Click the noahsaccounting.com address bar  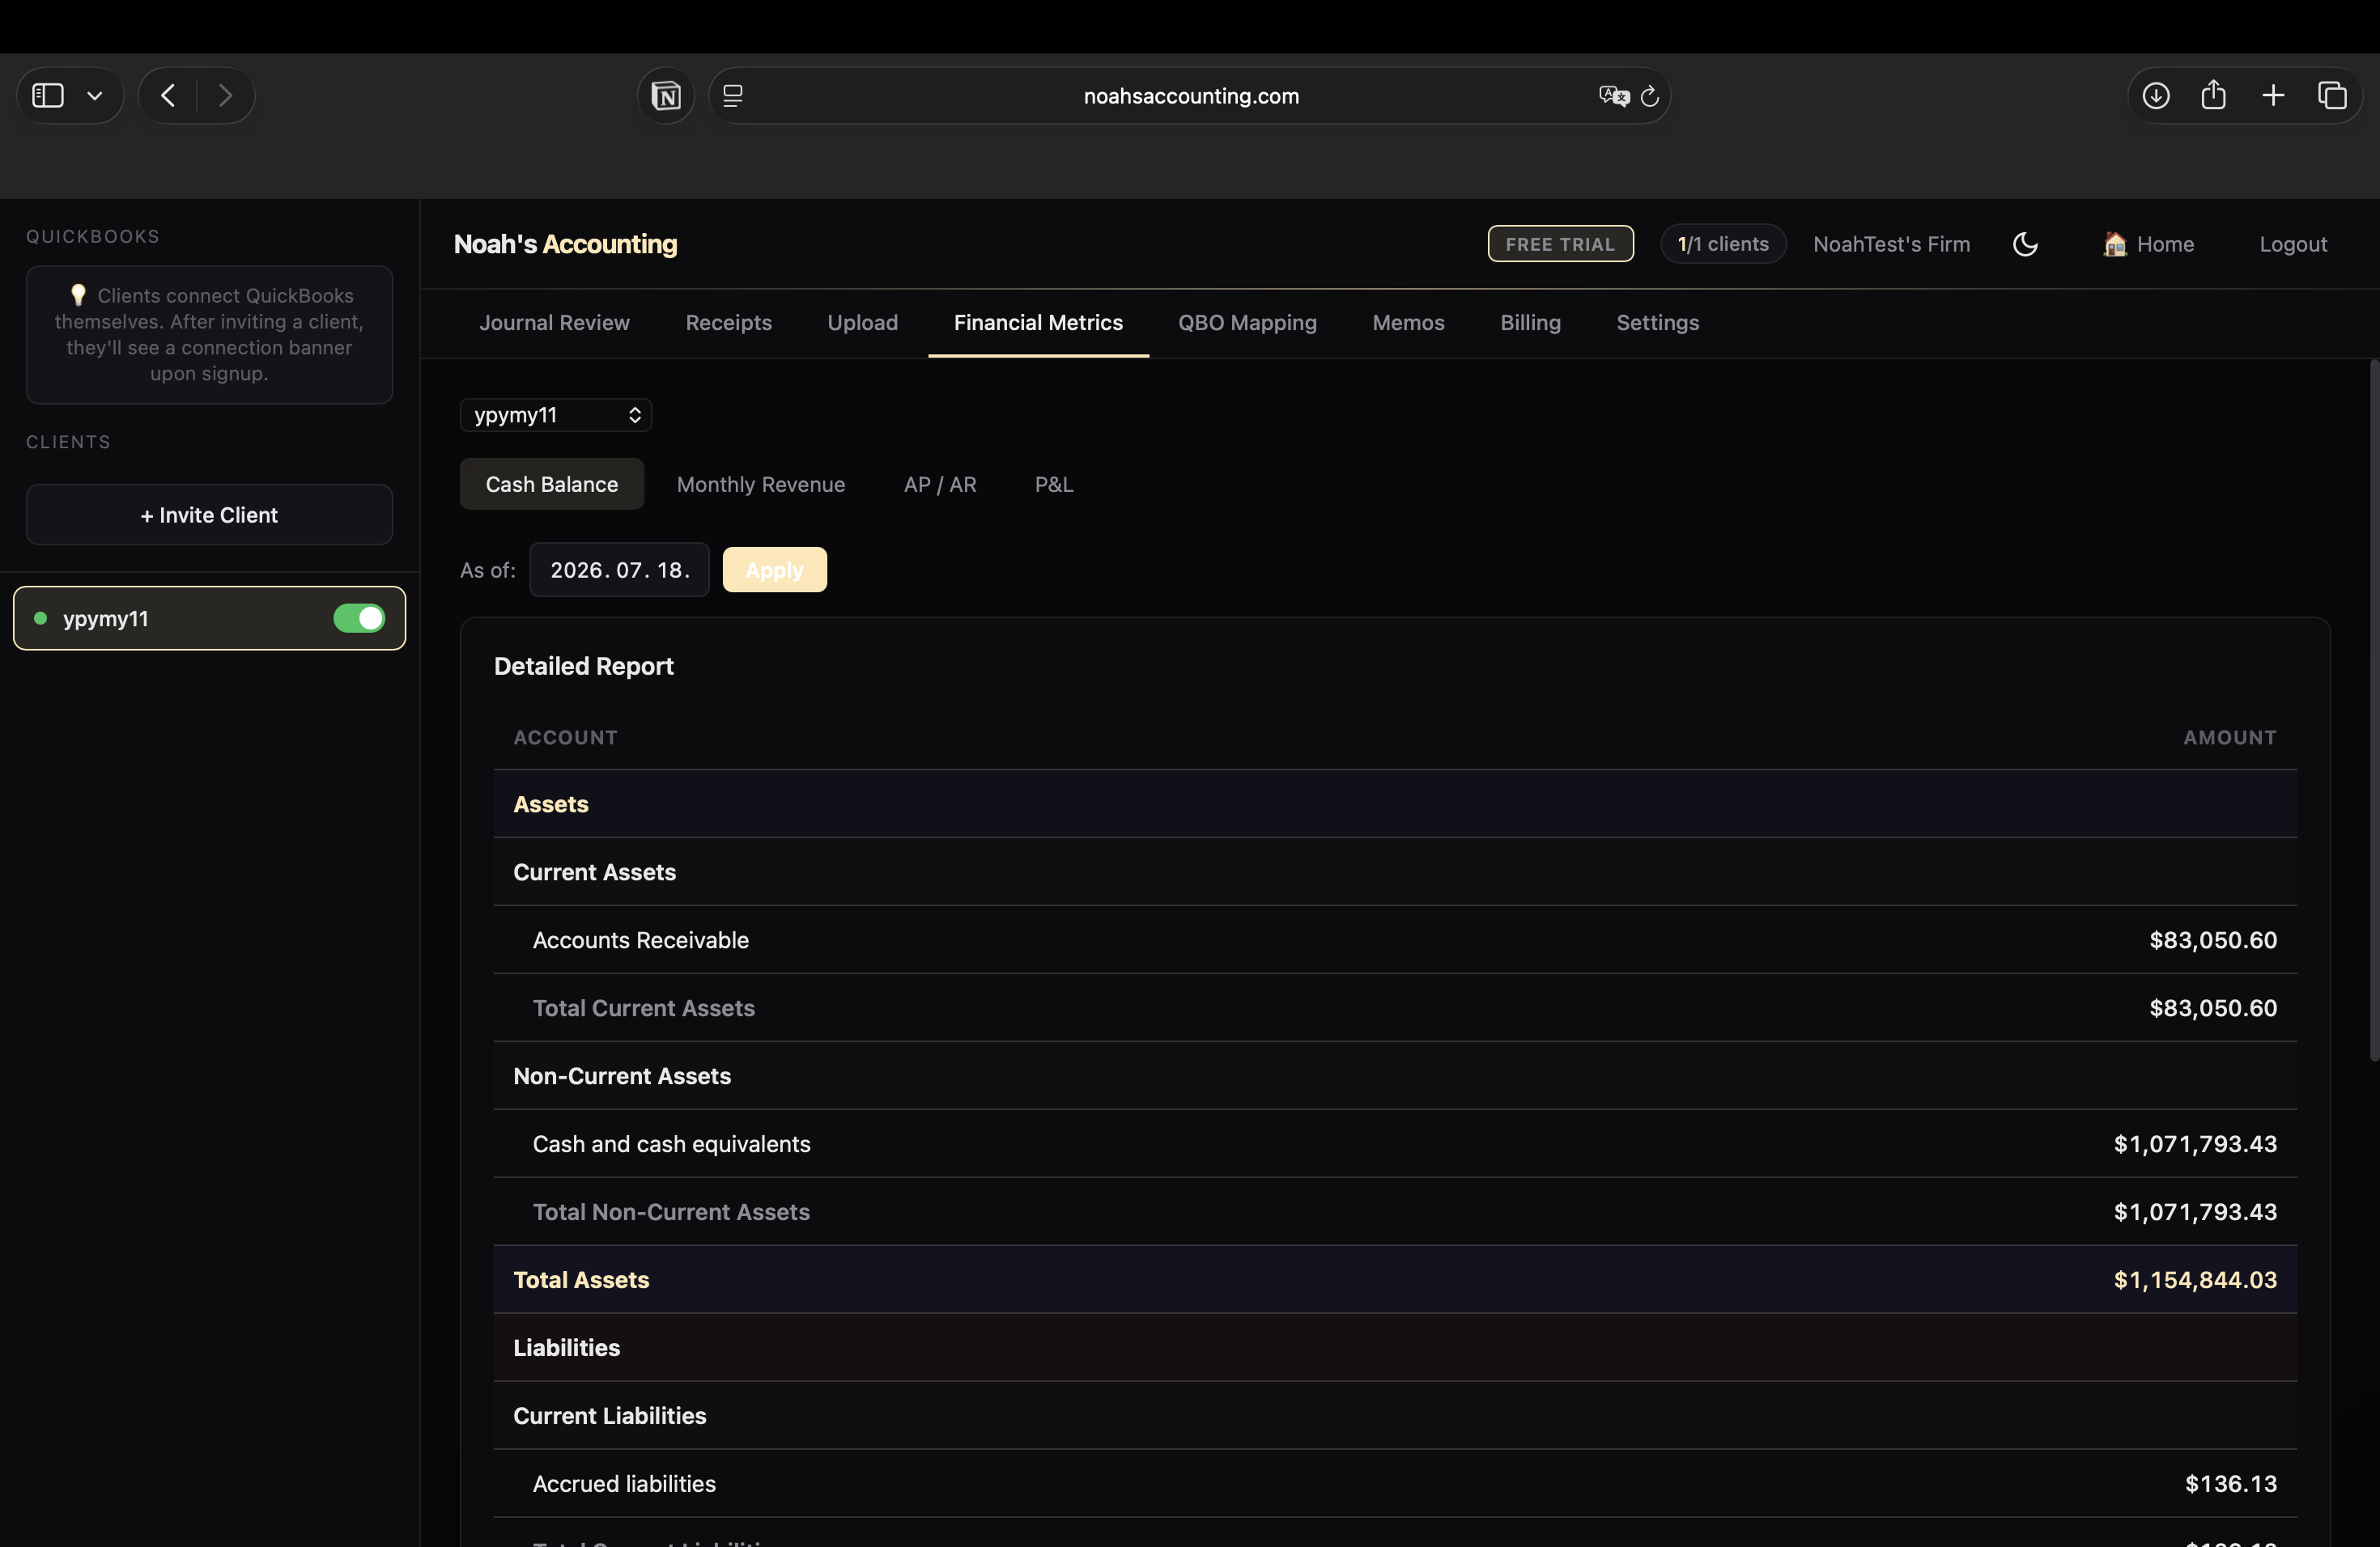pos(1190,95)
